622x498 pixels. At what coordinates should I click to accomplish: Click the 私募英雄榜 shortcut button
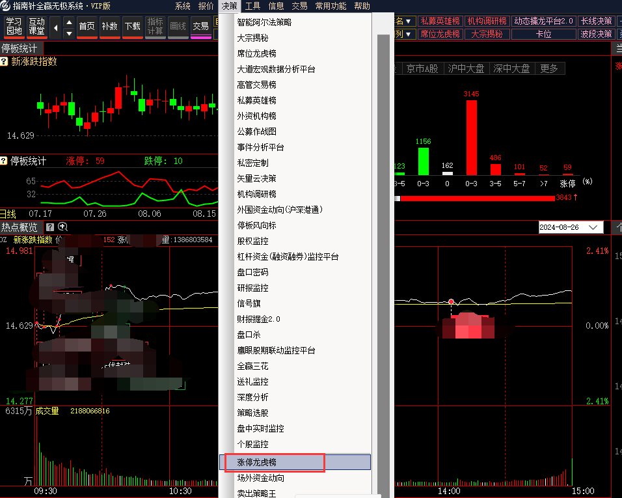pyautogui.click(x=440, y=21)
